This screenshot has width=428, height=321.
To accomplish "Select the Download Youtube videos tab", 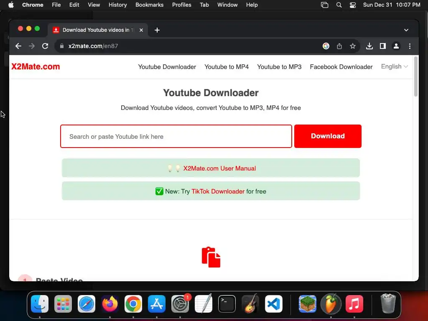I will 98,30.
